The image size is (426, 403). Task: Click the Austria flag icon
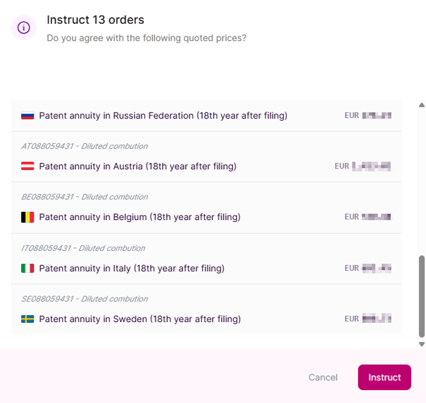[27, 167]
